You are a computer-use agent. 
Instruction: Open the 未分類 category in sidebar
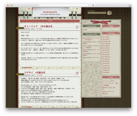coord(85,30)
